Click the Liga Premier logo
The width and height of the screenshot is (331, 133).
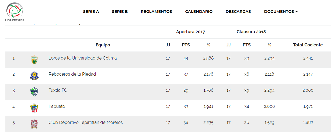[x=15, y=12]
